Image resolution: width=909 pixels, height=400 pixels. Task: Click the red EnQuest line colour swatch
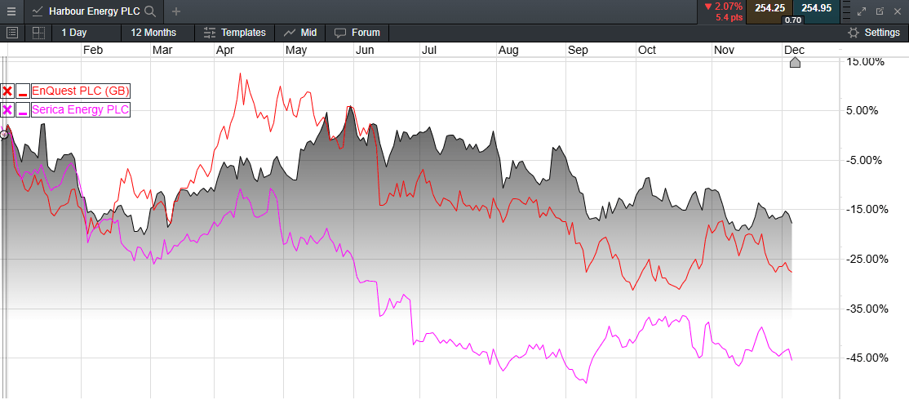[23, 91]
